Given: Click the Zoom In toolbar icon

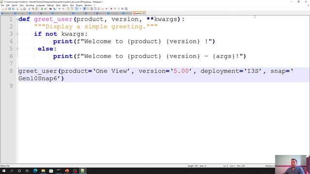Looking at the screenshot, I should pyautogui.click(x=59, y=9).
